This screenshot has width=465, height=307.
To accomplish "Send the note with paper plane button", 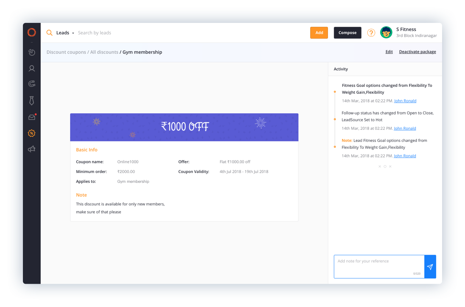I will (x=430, y=267).
